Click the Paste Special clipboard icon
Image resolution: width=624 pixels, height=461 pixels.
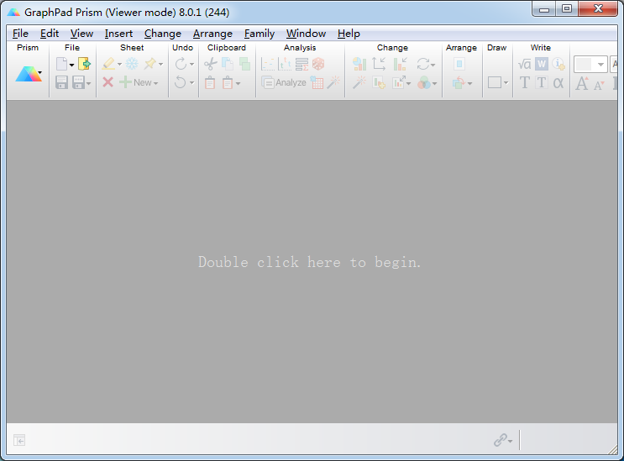point(228,83)
